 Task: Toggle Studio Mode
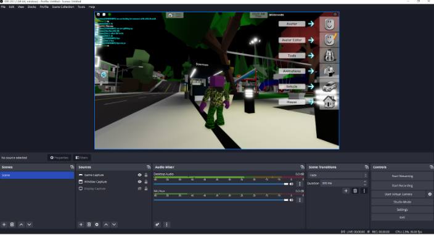click(402, 202)
